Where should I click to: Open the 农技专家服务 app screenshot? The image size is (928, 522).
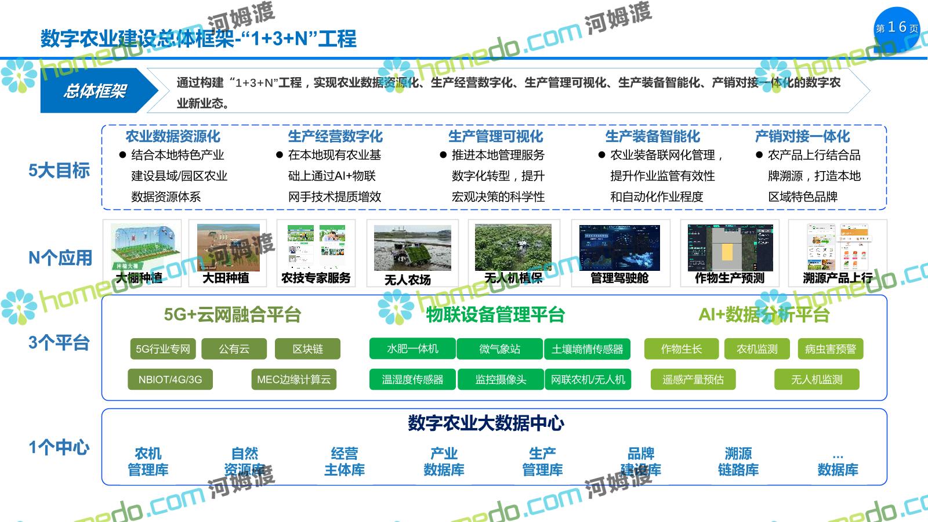pyautogui.click(x=316, y=245)
